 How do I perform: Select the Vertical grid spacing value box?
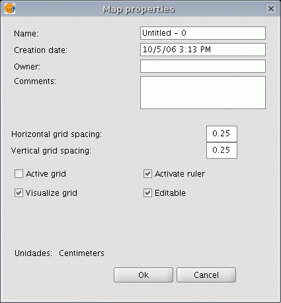click(221, 150)
